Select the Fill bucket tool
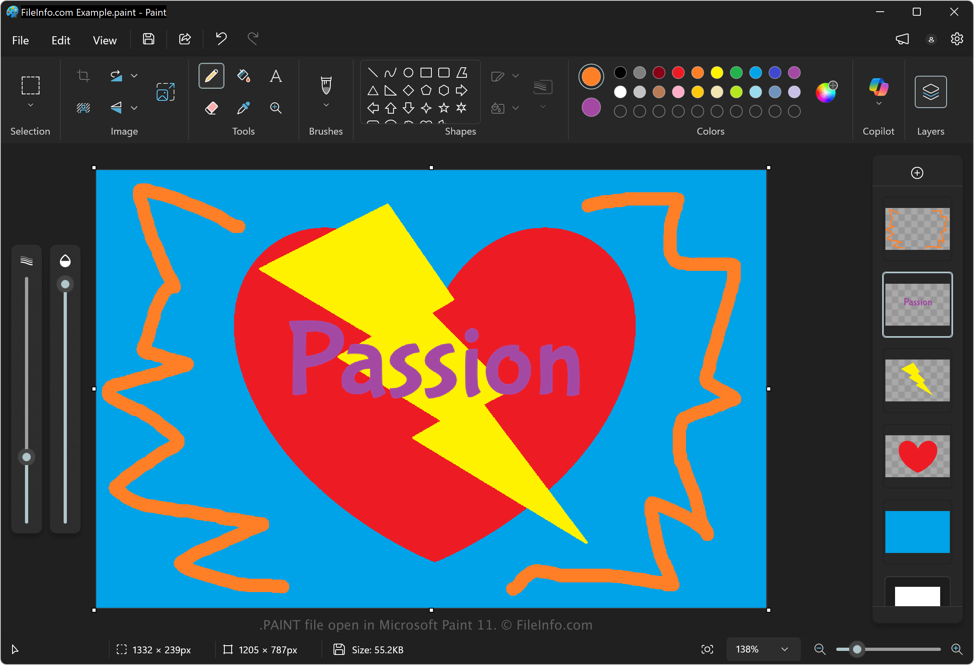974x665 pixels. coord(243,76)
